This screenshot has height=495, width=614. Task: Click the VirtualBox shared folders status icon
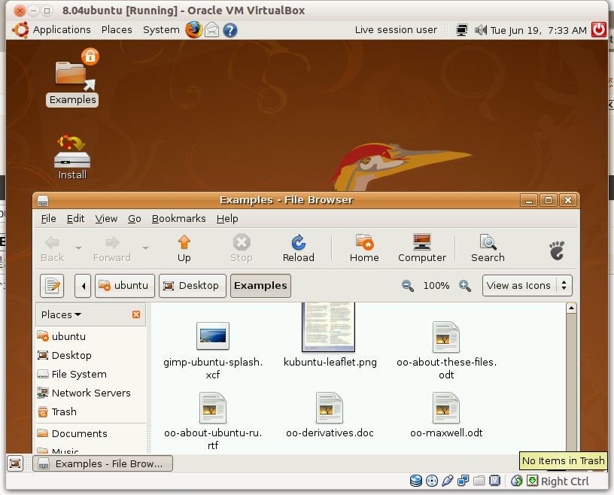coord(479,481)
